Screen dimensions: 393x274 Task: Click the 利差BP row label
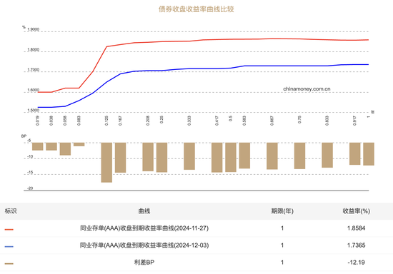point(144,263)
